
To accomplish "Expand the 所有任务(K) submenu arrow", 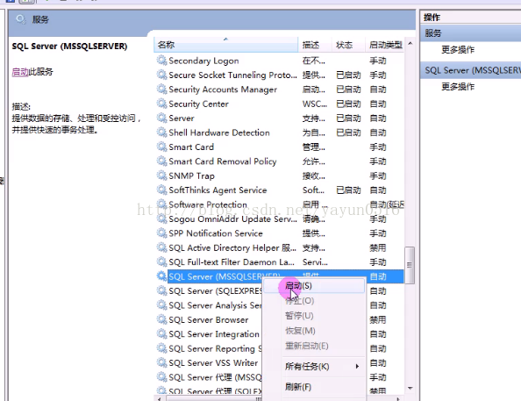I will [x=357, y=367].
